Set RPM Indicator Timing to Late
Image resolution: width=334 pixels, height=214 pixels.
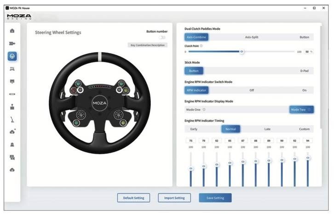267,129
